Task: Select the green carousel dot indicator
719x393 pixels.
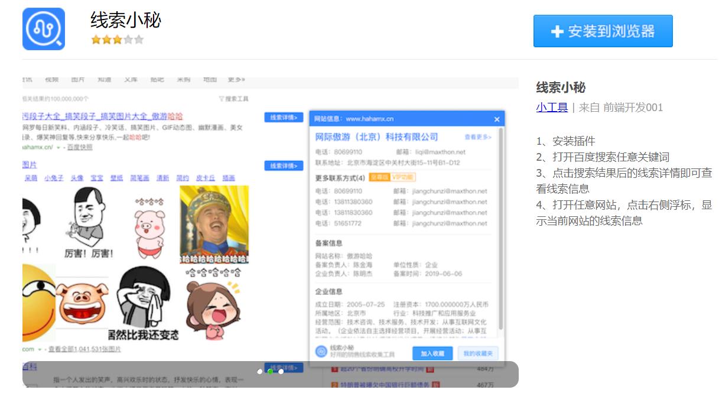Action: (x=270, y=372)
